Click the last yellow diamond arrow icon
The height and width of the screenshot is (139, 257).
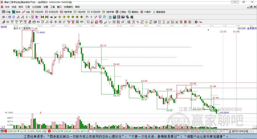coord(82,17)
